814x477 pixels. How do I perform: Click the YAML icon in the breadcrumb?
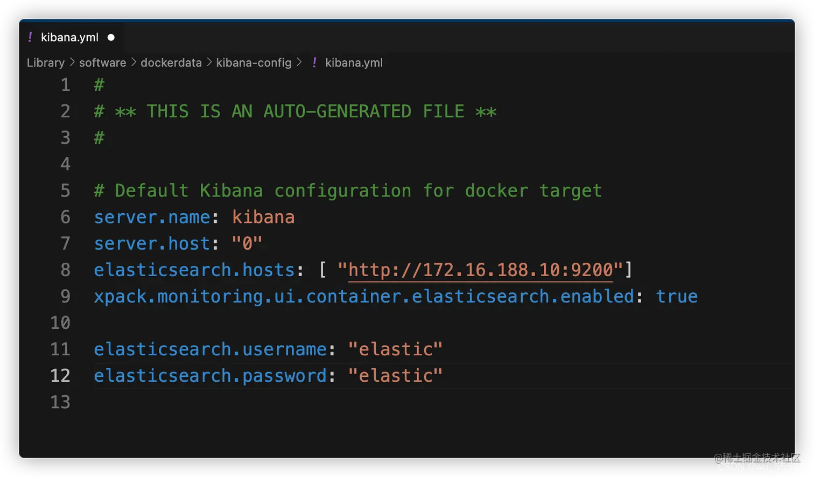314,63
